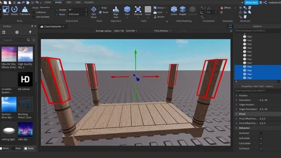Toggle the Join Surfaces checkbox
Viewport: 281px width, 158px height.
tap(34, 17)
